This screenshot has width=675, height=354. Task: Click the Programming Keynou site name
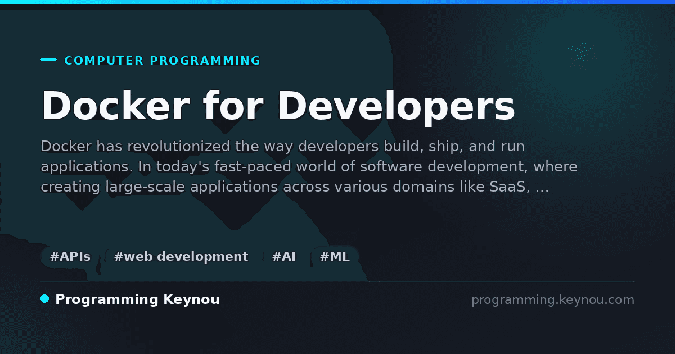click(137, 300)
